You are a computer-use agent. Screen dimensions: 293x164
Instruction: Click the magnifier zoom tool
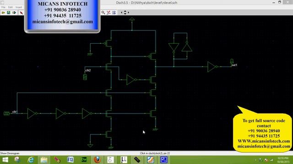pyautogui.click(x=103, y=12)
